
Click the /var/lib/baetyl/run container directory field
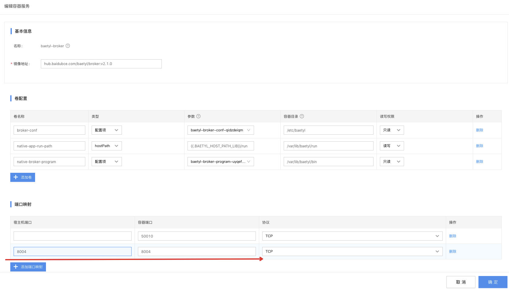tap(328, 146)
